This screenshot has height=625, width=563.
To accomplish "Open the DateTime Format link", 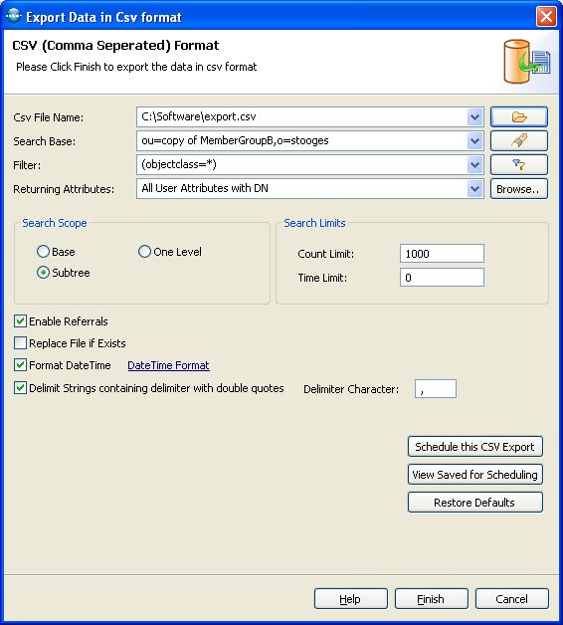I will 168,365.
